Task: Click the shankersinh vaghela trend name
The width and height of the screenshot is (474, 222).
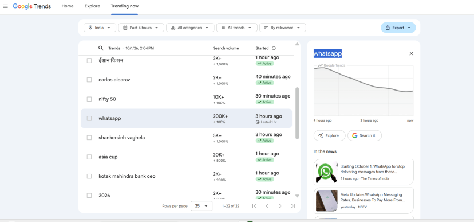Action: (x=121, y=138)
